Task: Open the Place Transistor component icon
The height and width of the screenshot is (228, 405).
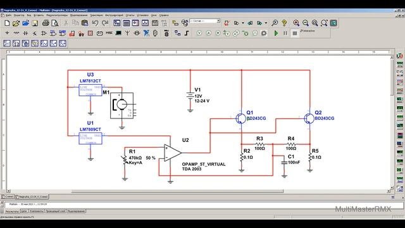Action: click(x=35, y=33)
